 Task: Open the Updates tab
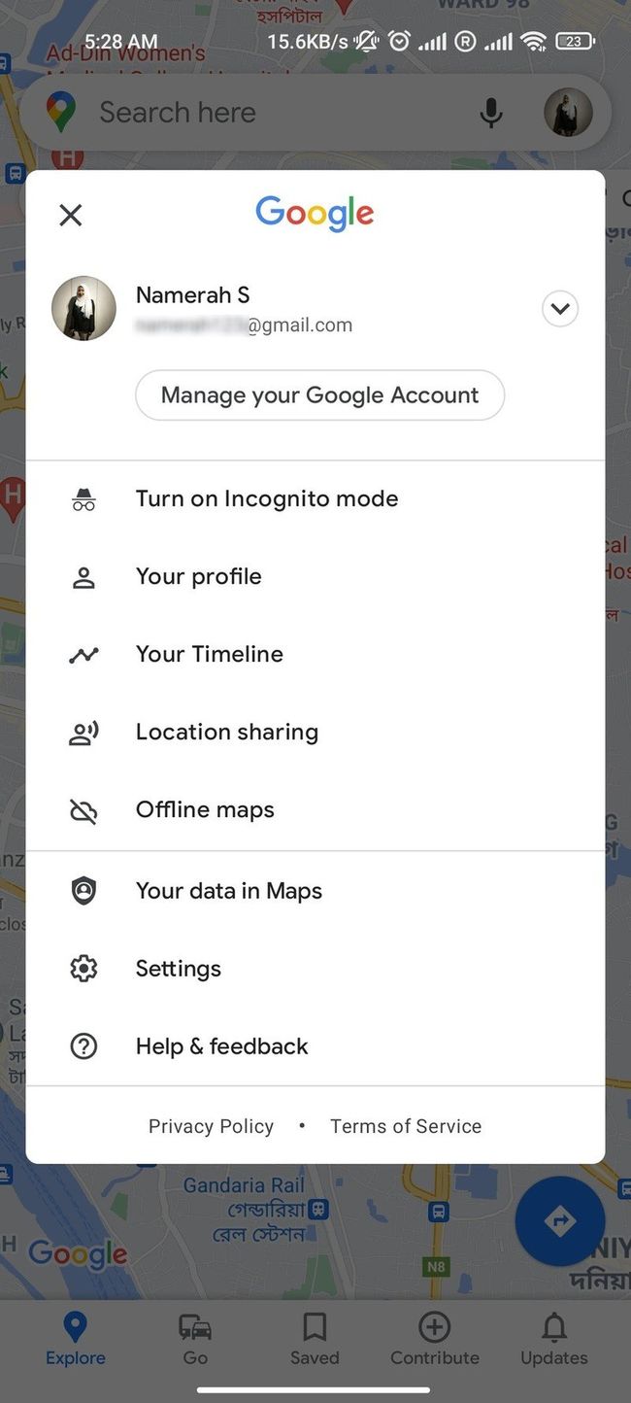[553, 1341]
